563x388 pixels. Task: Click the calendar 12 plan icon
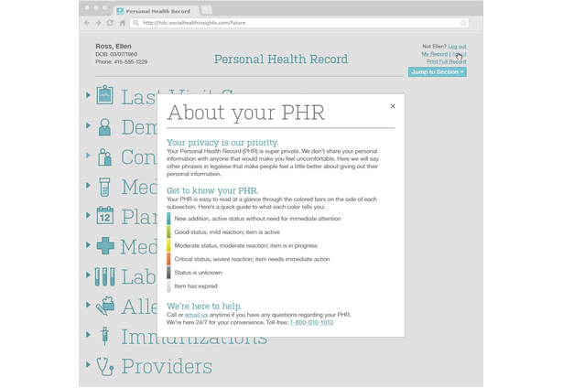pos(105,215)
